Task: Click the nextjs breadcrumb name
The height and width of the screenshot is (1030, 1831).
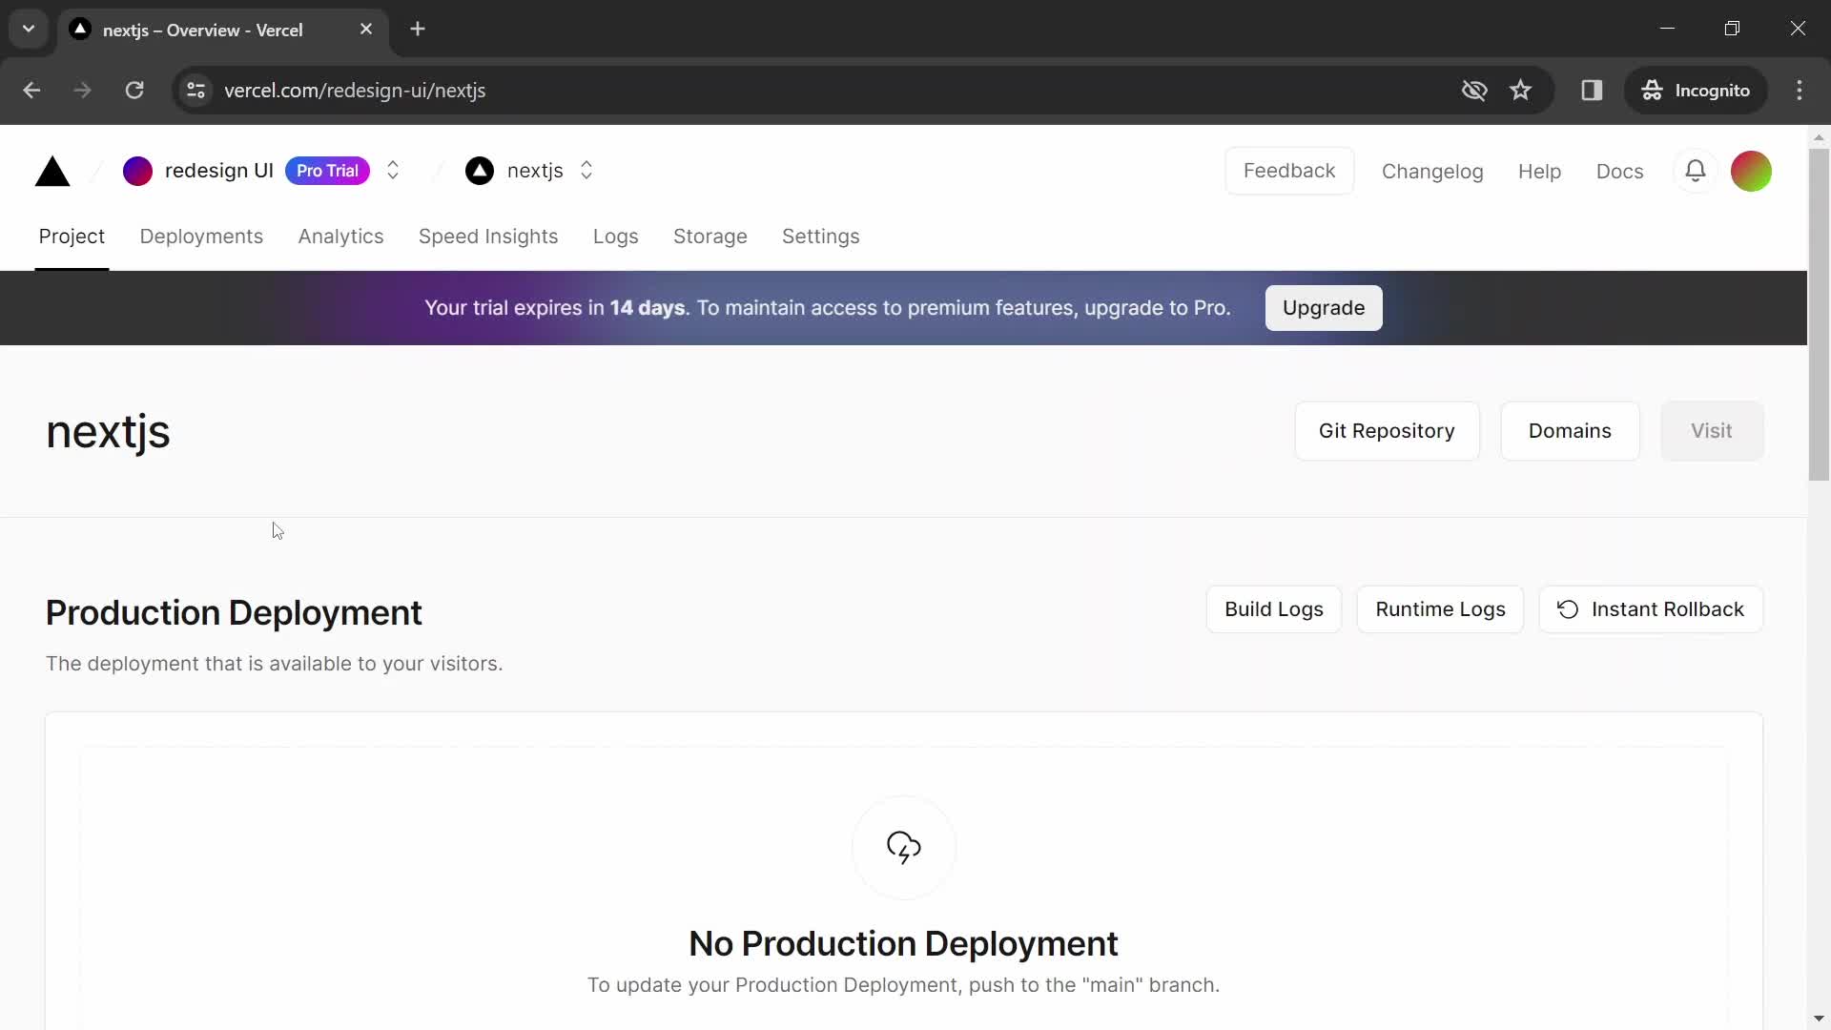Action: pyautogui.click(x=535, y=171)
